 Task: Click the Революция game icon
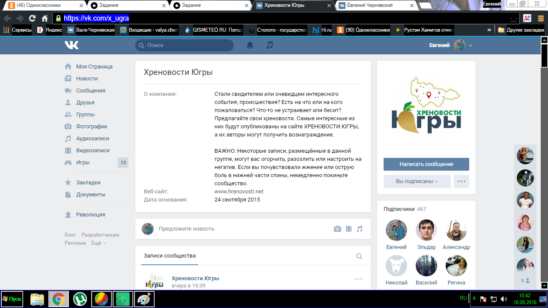(x=68, y=215)
